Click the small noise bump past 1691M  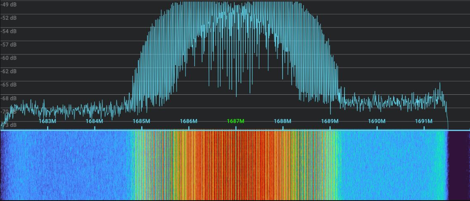click(439, 91)
